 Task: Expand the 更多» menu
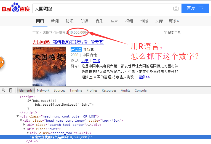[174, 21]
